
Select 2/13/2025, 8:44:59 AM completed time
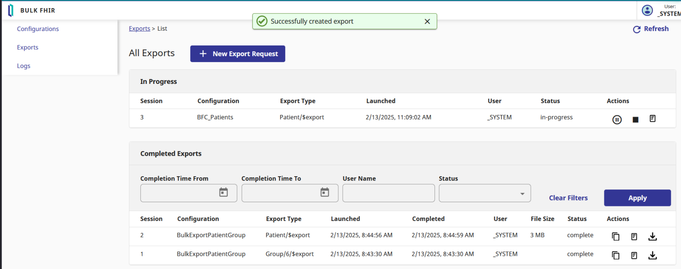click(x=443, y=235)
